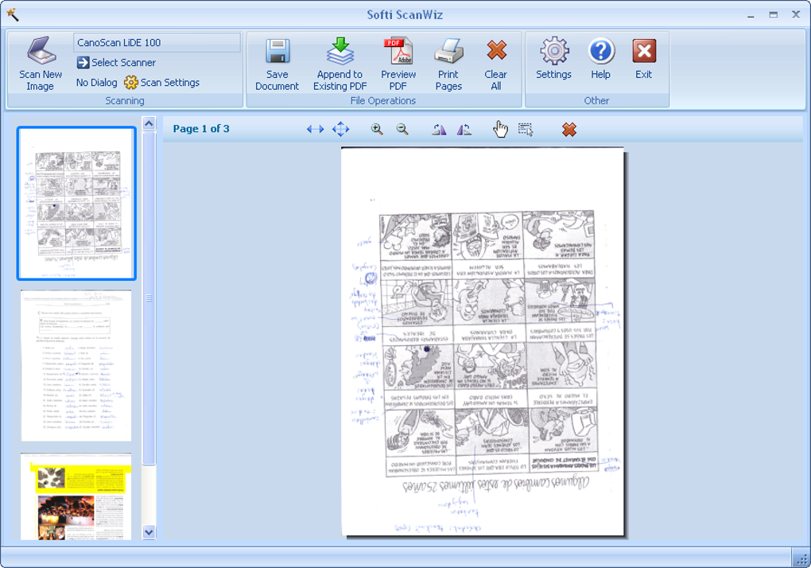Click the Scan New Image button

41,64
